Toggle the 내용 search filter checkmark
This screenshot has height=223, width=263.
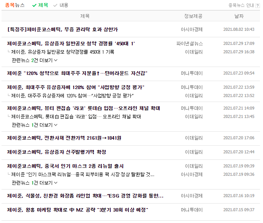[61, 5]
